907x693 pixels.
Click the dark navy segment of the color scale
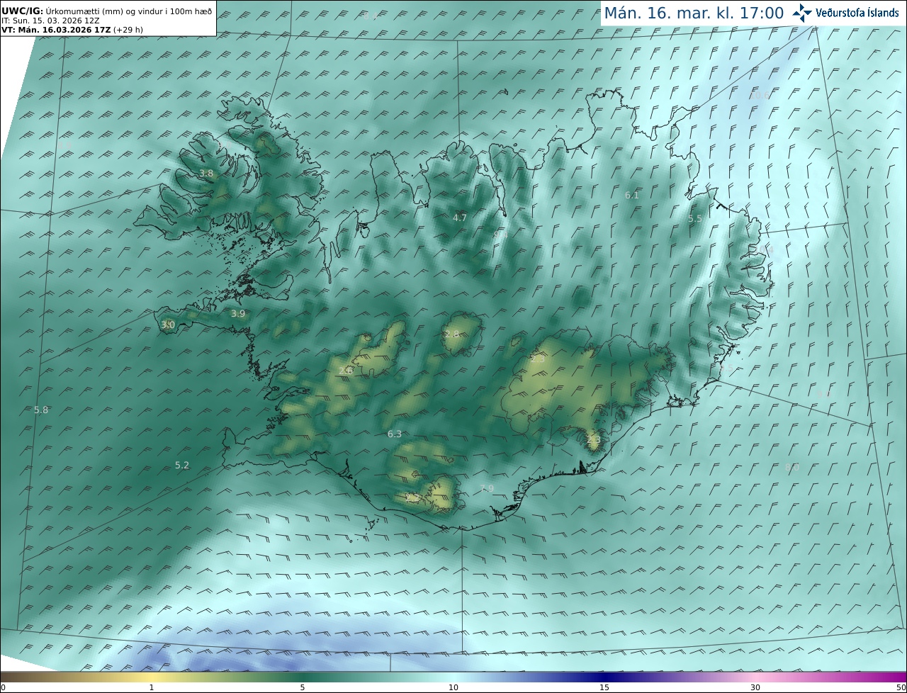point(604,677)
